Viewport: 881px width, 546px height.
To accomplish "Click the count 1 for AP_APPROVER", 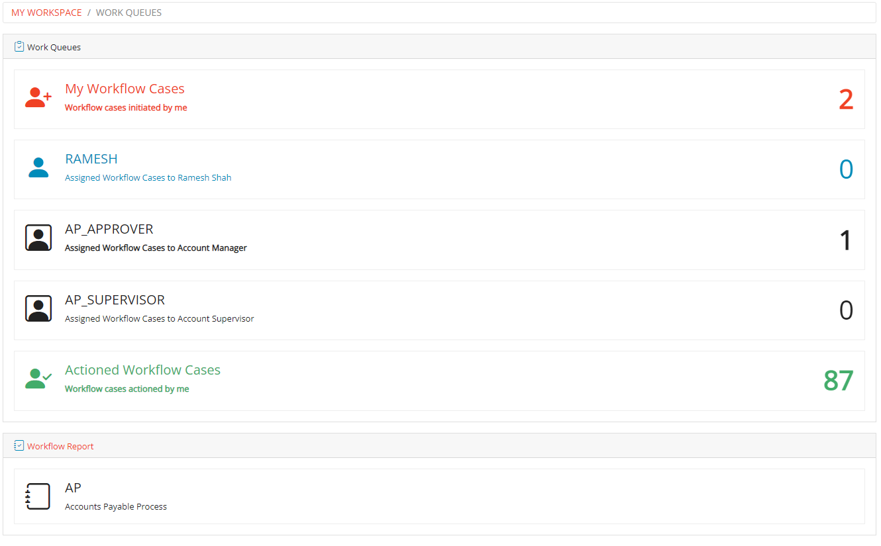I will click(x=845, y=240).
